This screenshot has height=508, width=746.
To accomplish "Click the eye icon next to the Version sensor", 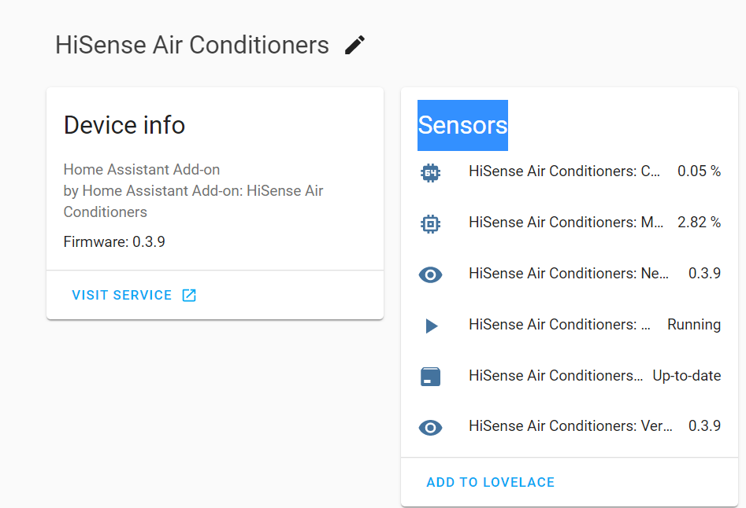I will pos(430,427).
